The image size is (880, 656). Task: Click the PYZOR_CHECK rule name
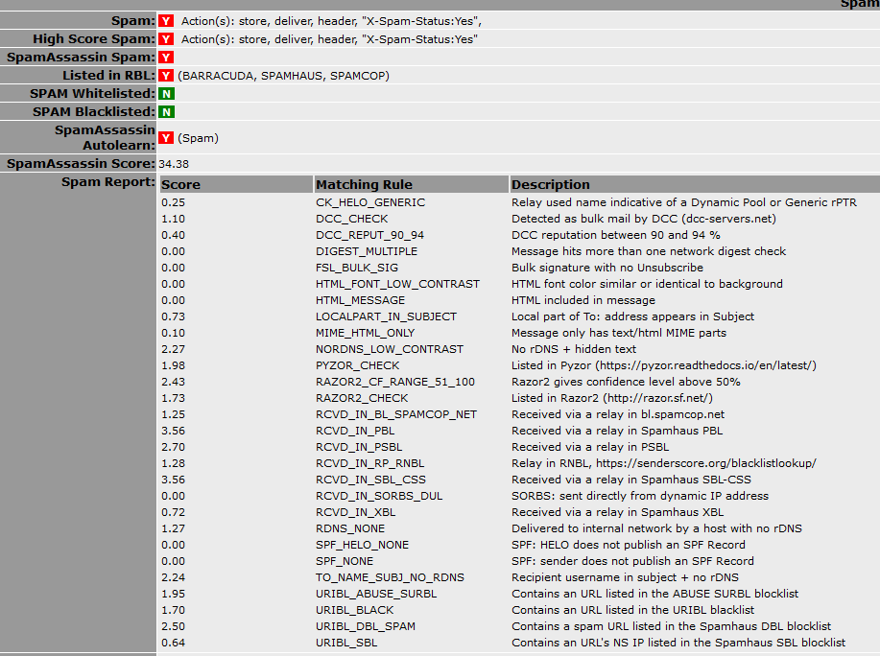[x=358, y=365]
